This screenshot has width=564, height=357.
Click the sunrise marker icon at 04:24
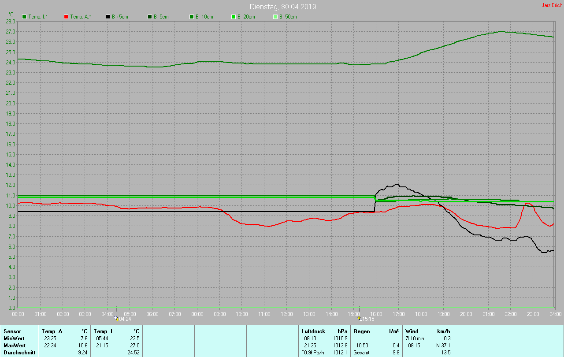pyautogui.click(x=116, y=318)
